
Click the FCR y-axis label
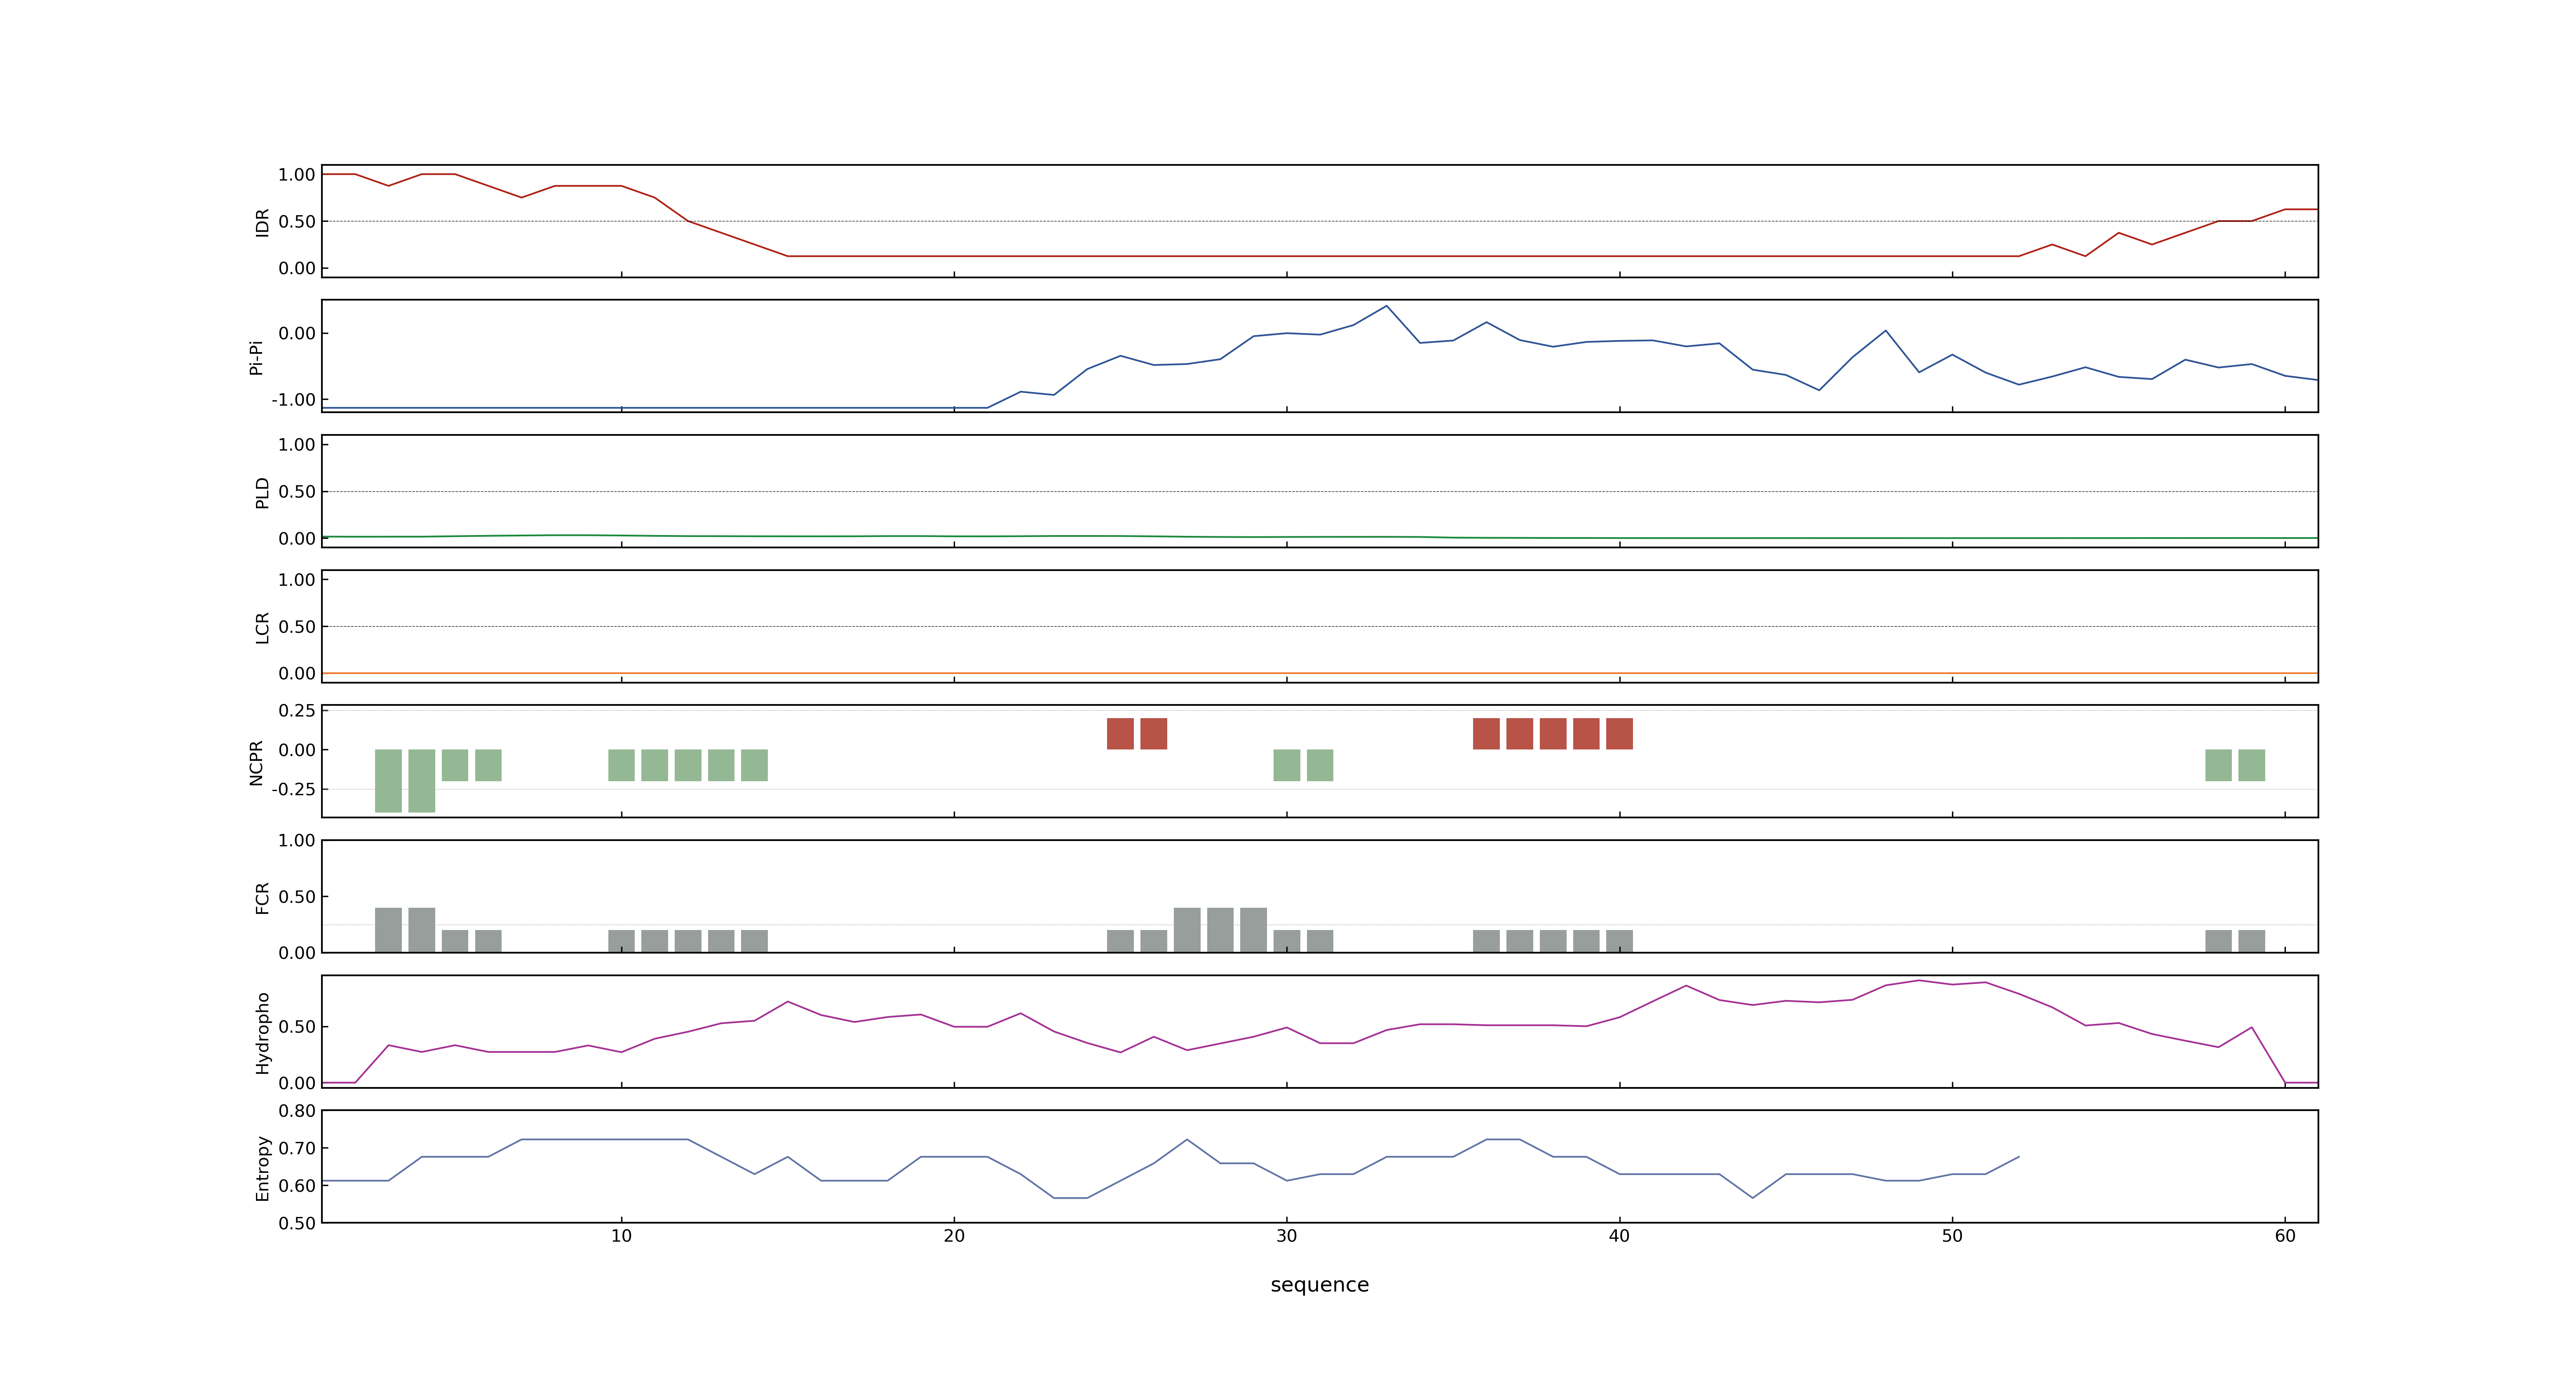[262, 897]
